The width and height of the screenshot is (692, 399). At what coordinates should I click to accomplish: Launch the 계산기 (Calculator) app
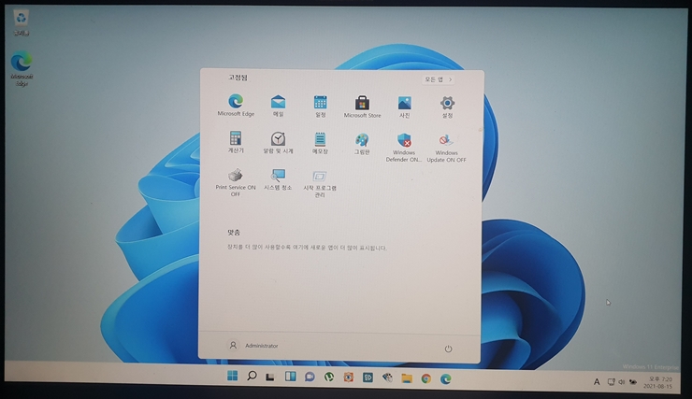point(236,141)
